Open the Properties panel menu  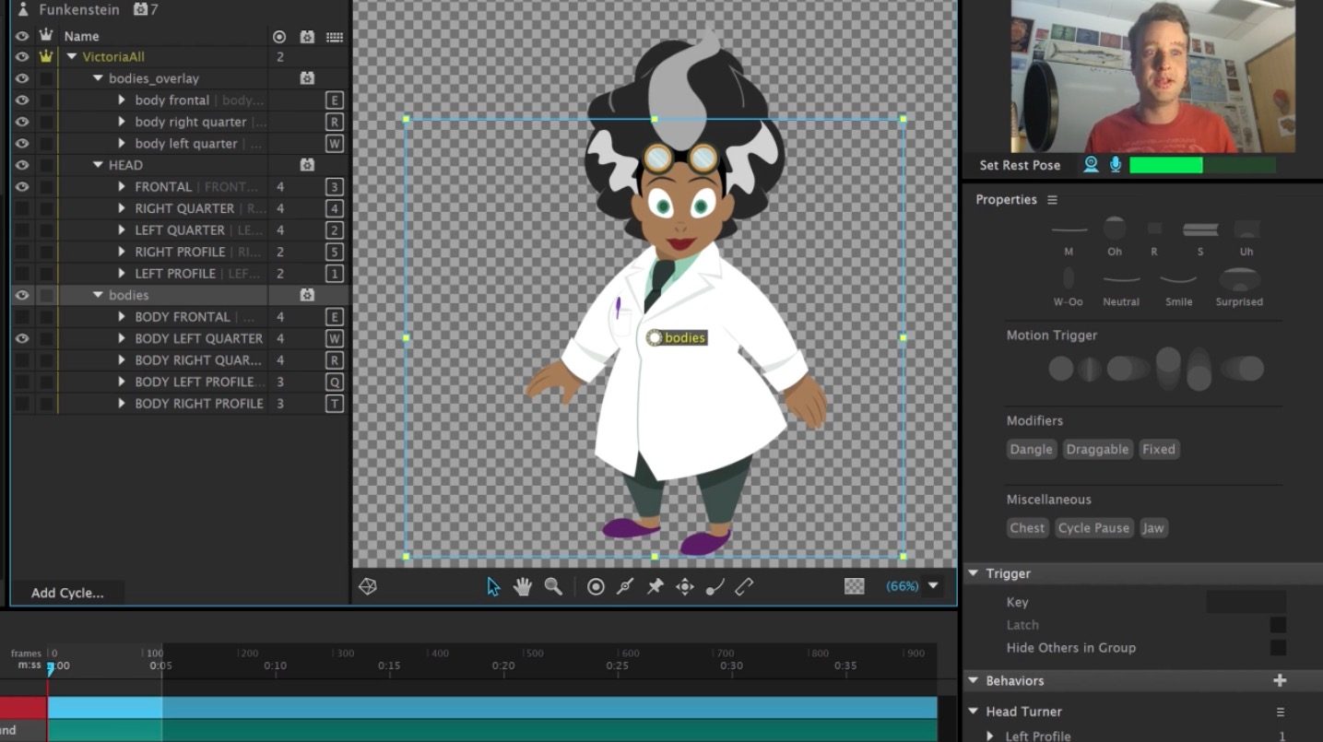(x=1052, y=200)
